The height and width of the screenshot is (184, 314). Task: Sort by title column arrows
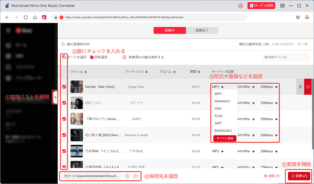[86, 72]
